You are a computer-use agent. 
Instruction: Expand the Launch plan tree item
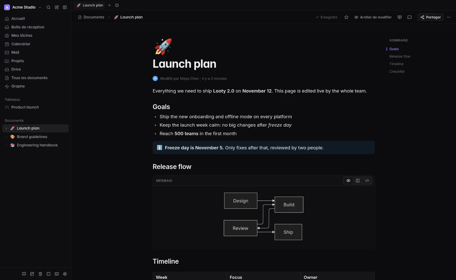click(6, 128)
